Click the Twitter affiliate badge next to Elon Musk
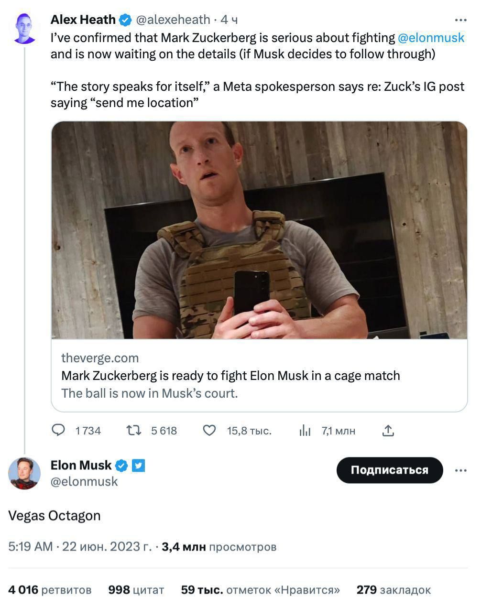 click(x=138, y=466)
